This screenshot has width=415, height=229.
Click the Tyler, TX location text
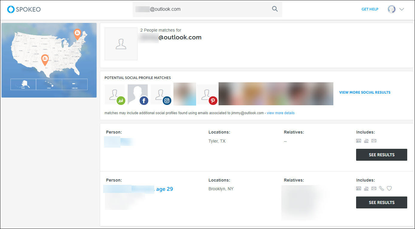217,141
